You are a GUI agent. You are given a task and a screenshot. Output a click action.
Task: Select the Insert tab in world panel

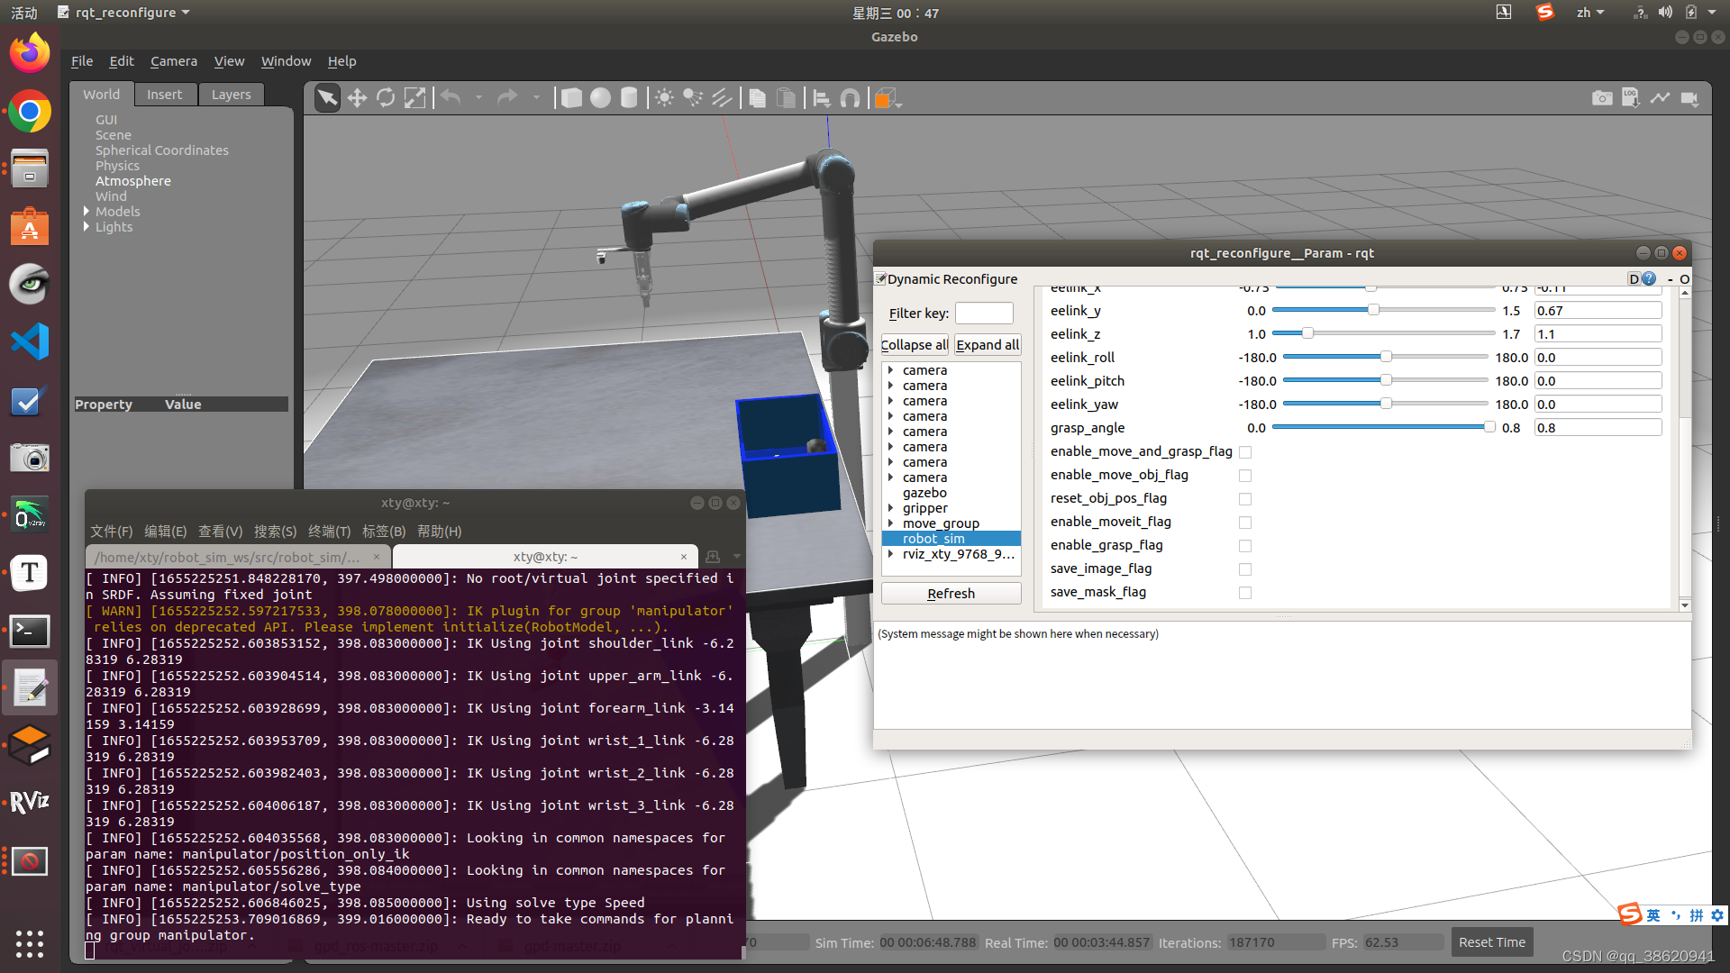pyautogui.click(x=163, y=93)
